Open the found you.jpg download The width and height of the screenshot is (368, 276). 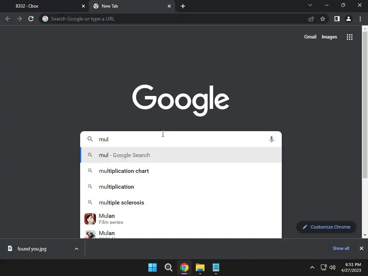click(x=32, y=249)
